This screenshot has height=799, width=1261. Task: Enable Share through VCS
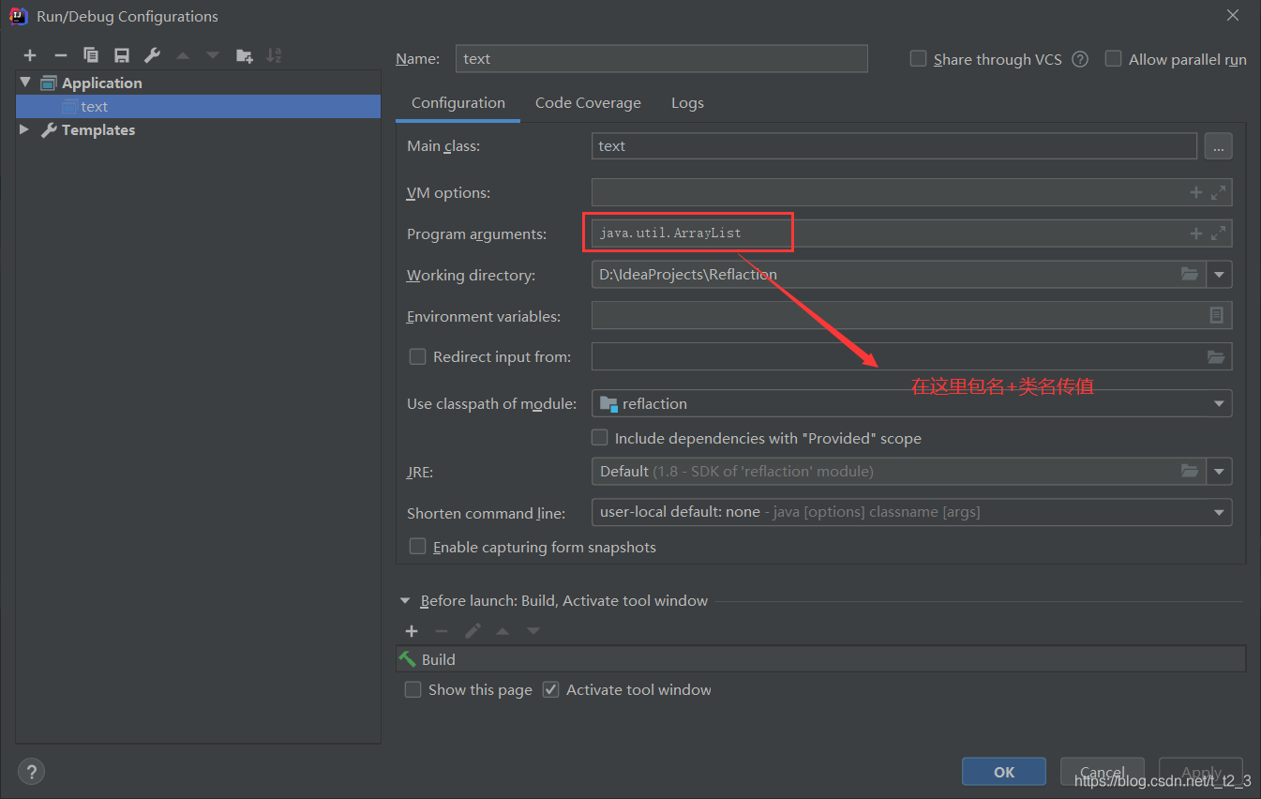pyautogui.click(x=919, y=58)
